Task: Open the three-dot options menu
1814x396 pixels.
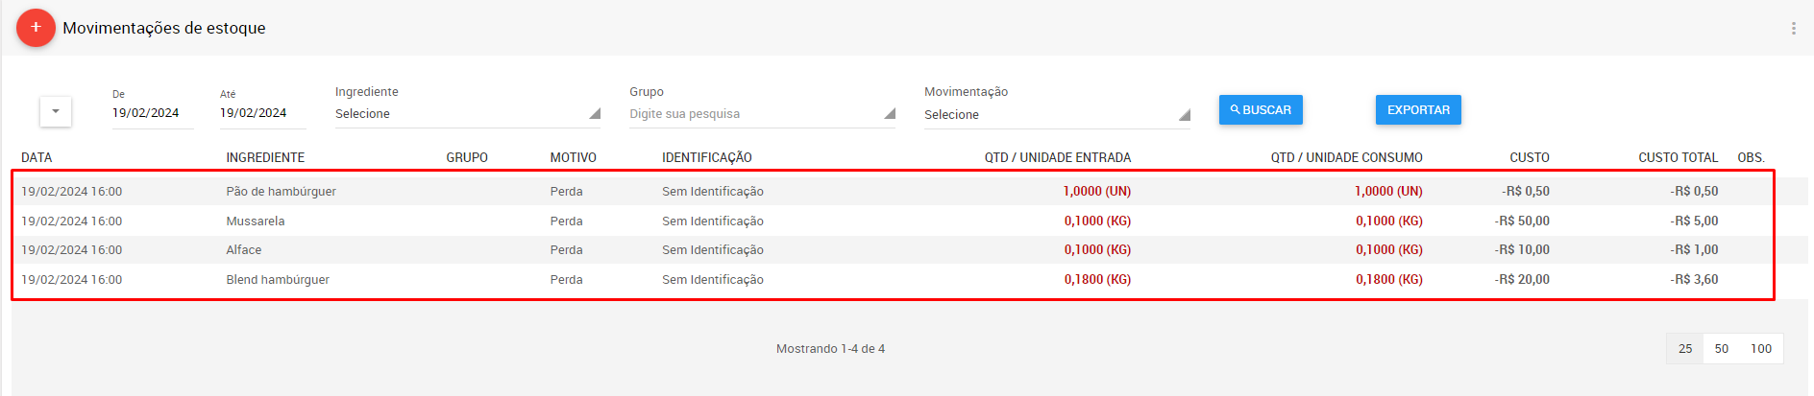Action: coord(1793,29)
